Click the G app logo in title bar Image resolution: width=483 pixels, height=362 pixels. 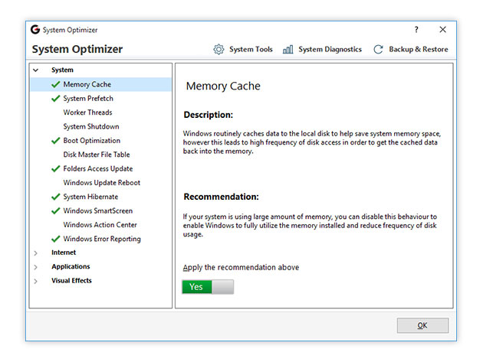(x=35, y=30)
